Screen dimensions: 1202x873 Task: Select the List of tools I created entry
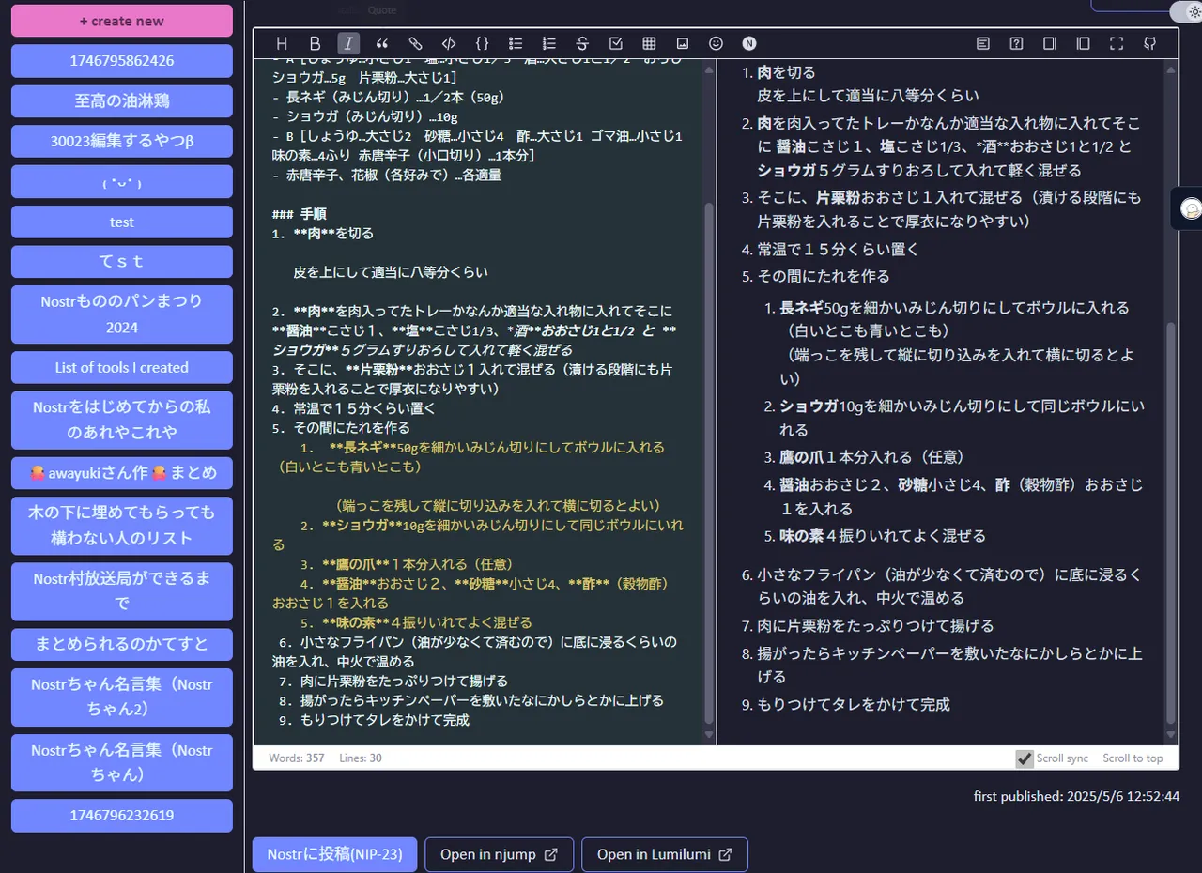tap(122, 368)
